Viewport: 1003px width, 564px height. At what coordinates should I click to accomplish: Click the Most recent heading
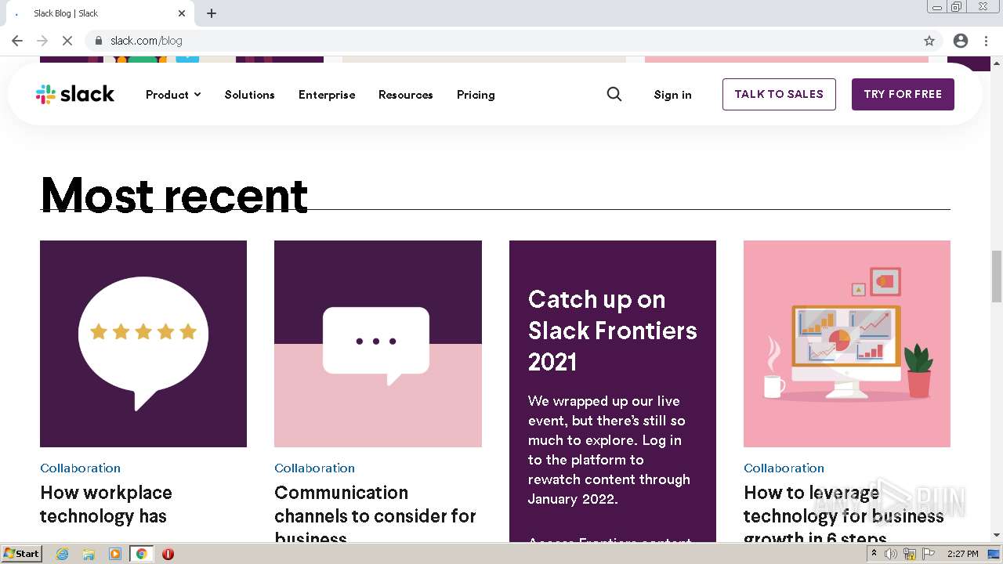coord(174,195)
